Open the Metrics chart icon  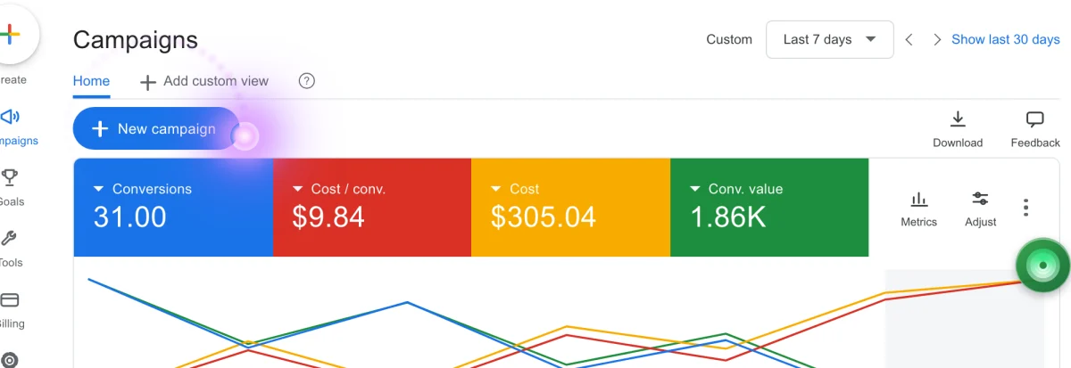click(918, 199)
